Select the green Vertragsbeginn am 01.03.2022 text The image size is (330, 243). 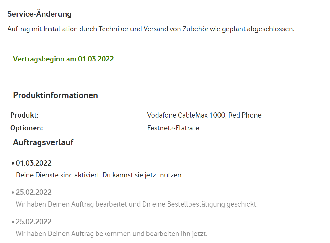click(63, 59)
